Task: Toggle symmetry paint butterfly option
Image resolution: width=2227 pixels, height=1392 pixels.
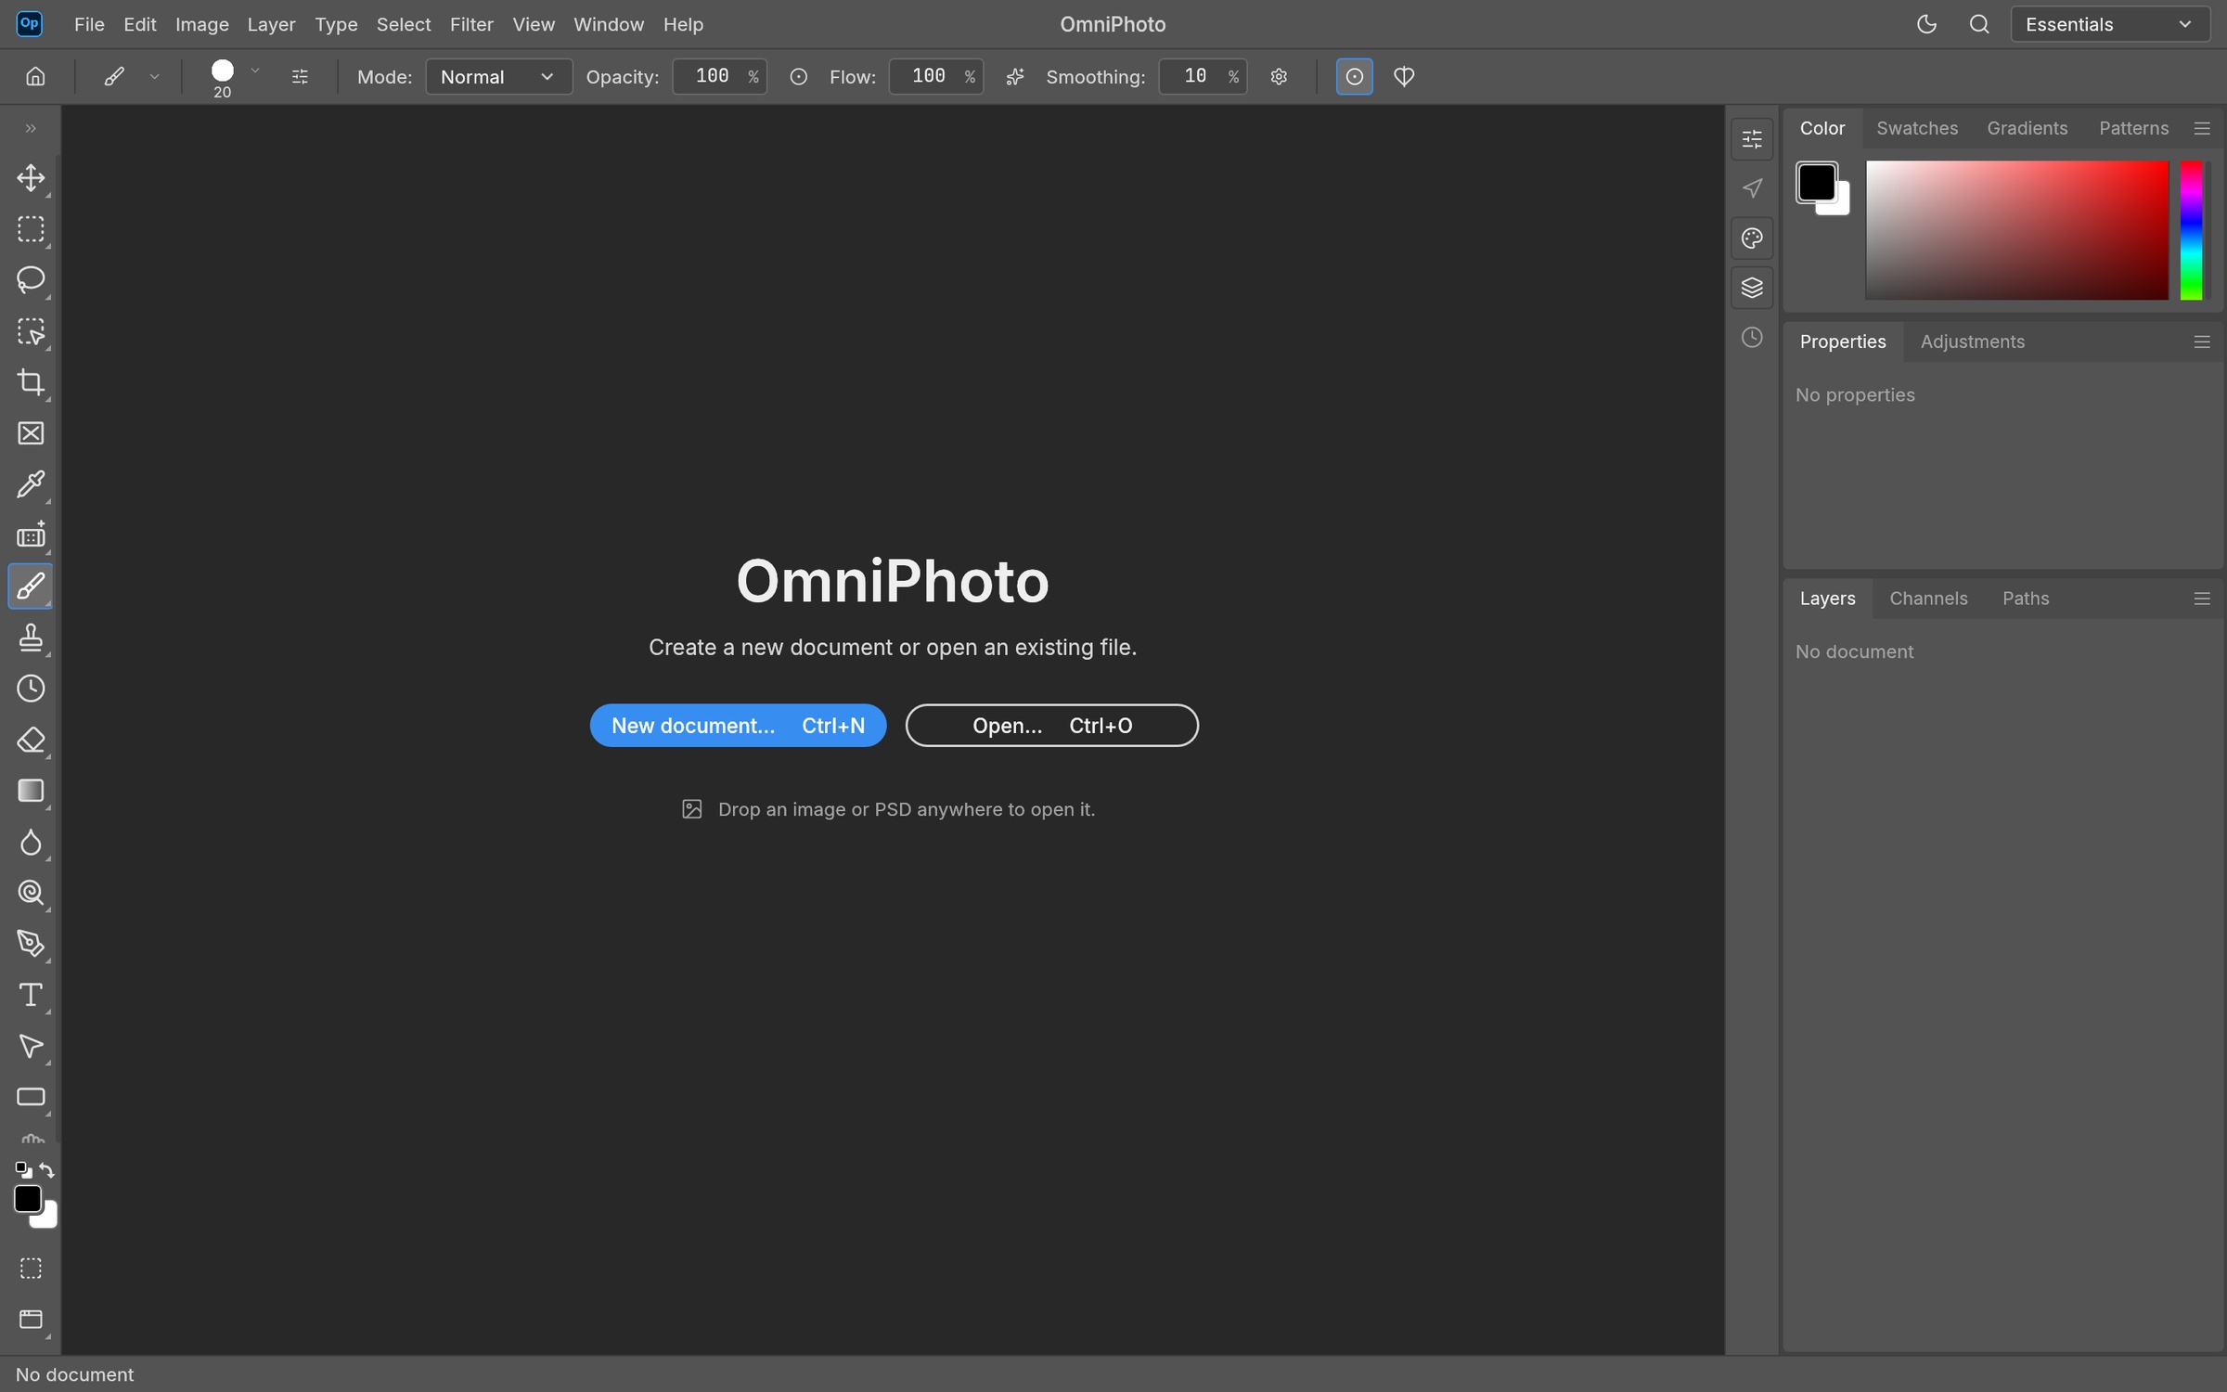Action: (x=1404, y=77)
